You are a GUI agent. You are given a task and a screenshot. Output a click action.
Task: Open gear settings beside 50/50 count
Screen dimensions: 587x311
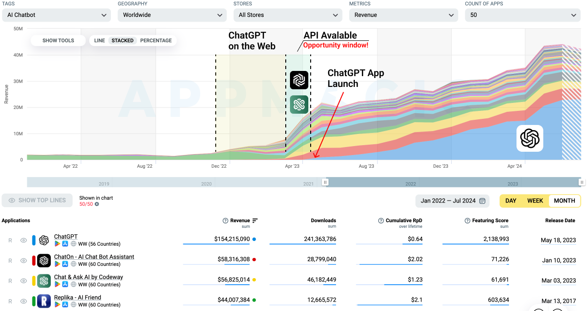tap(97, 204)
